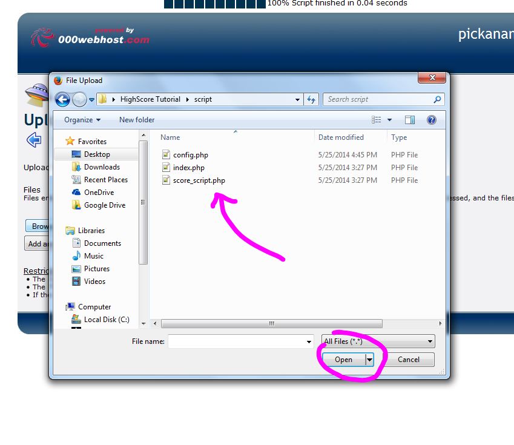Click the Back navigation arrow in dialog

point(62,99)
